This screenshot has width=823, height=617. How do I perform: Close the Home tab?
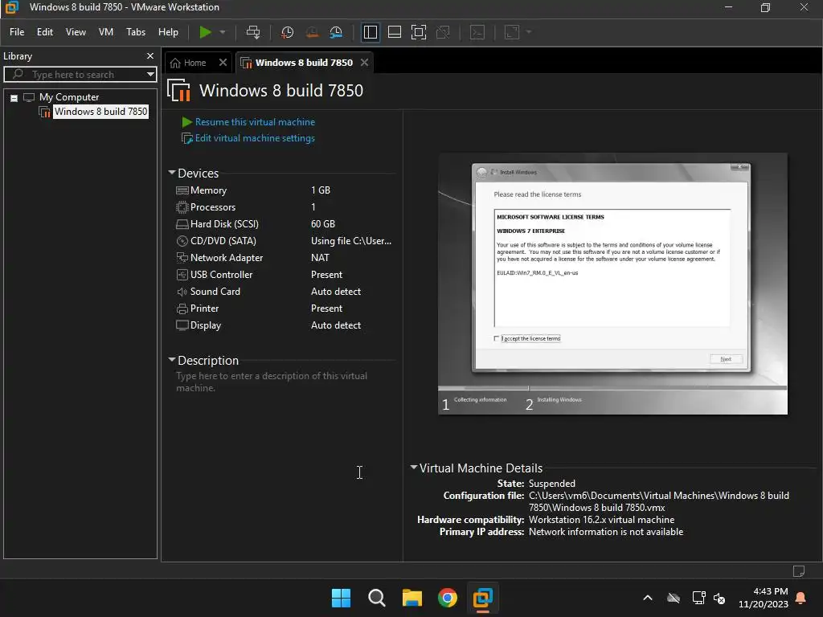[223, 63]
